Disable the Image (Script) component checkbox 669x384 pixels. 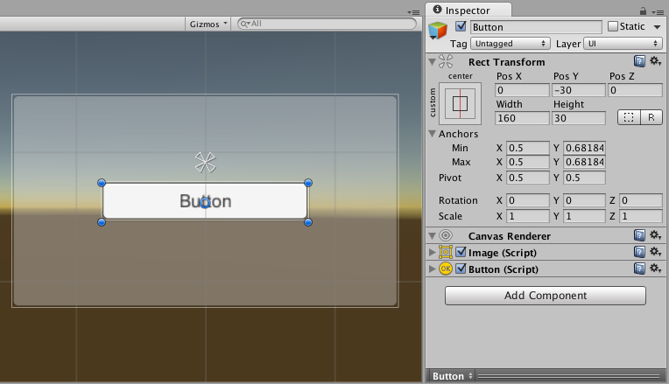tap(461, 252)
